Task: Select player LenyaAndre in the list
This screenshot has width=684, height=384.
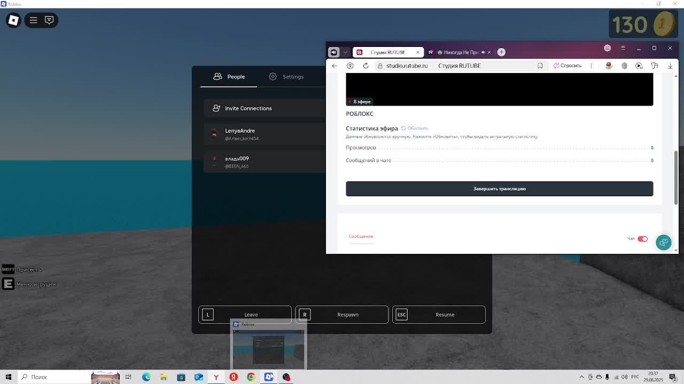Action: [x=265, y=134]
